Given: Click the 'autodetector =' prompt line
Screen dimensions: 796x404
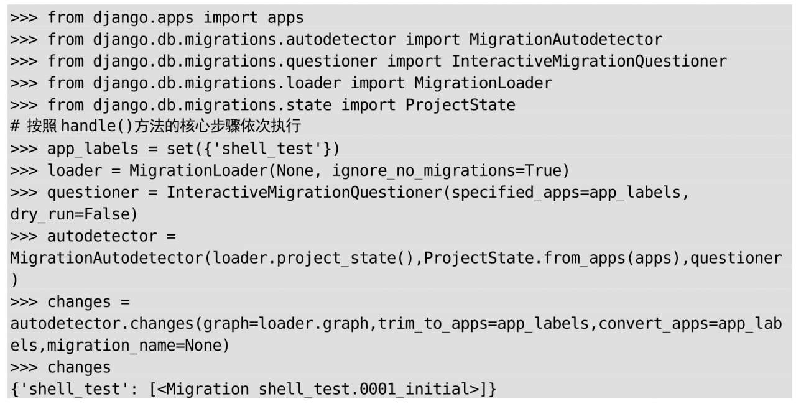Looking at the screenshot, I should tap(93, 236).
